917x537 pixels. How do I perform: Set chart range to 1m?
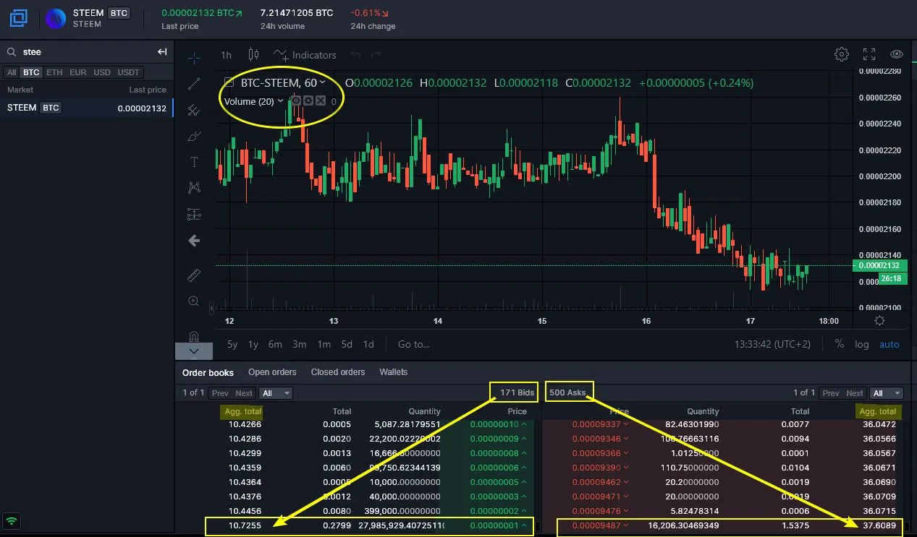tap(324, 344)
